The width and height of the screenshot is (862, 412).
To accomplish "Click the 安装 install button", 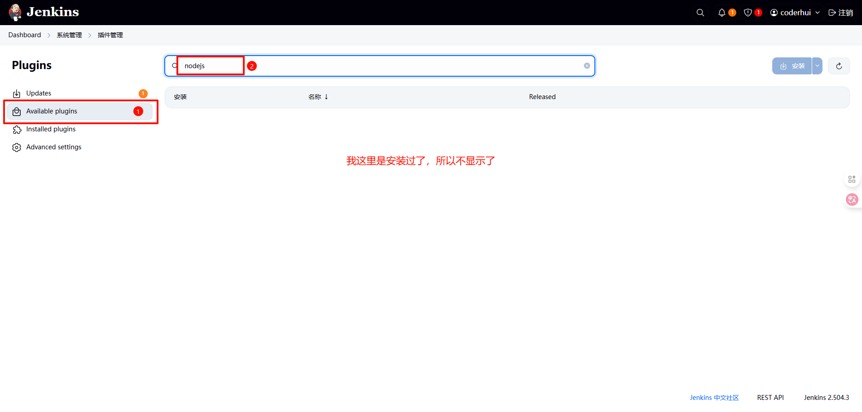I will click(792, 66).
